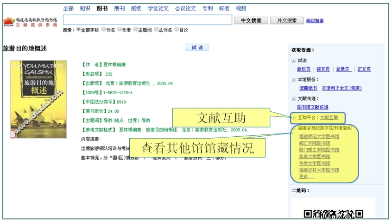Open the 福建师范大学图书馆 link
The height and width of the screenshot is (224, 392).
(319, 137)
